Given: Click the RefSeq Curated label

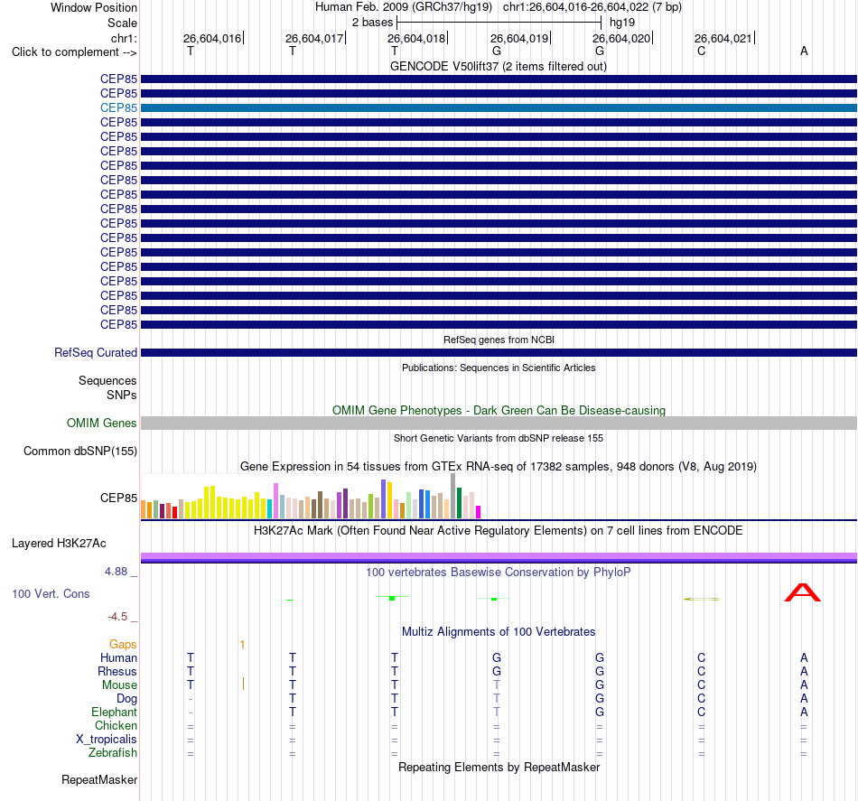Looking at the screenshot, I should (95, 352).
